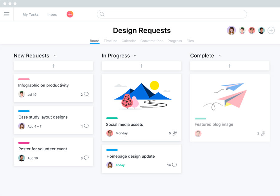The width and height of the screenshot is (280, 196).
Task: Switch to the Calendar tab
Action: [x=129, y=41]
